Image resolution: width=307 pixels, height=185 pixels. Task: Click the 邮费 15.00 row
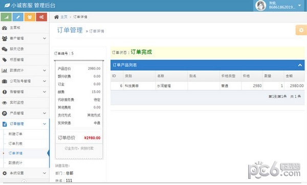point(79,92)
